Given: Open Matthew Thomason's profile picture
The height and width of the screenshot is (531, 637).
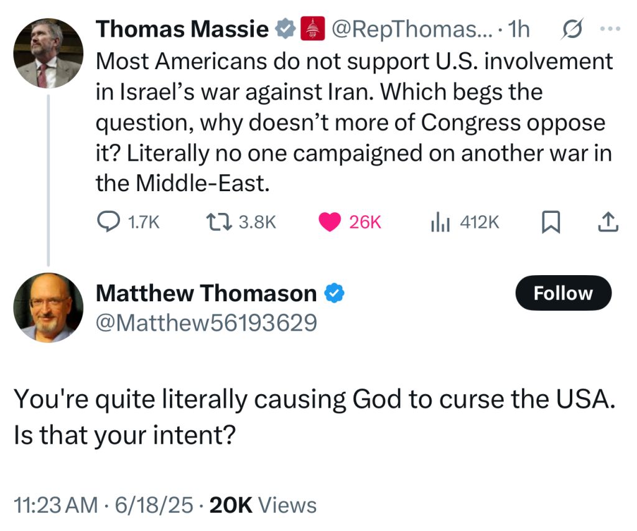Looking at the screenshot, I should 49,308.
